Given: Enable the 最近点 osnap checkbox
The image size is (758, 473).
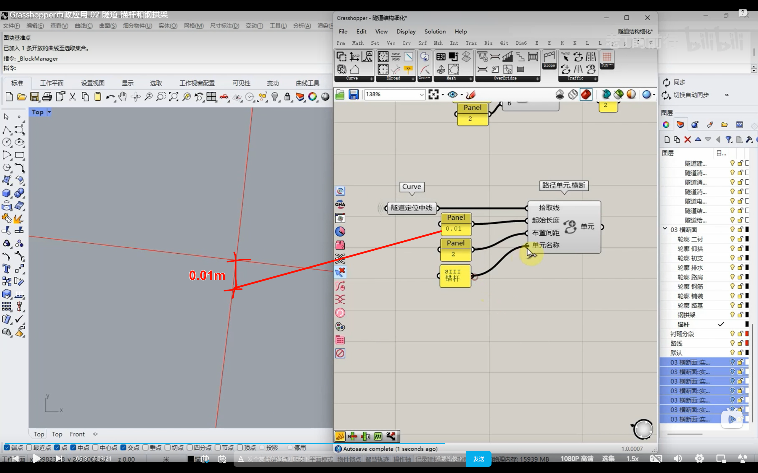Looking at the screenshot, I should (29, 448).
